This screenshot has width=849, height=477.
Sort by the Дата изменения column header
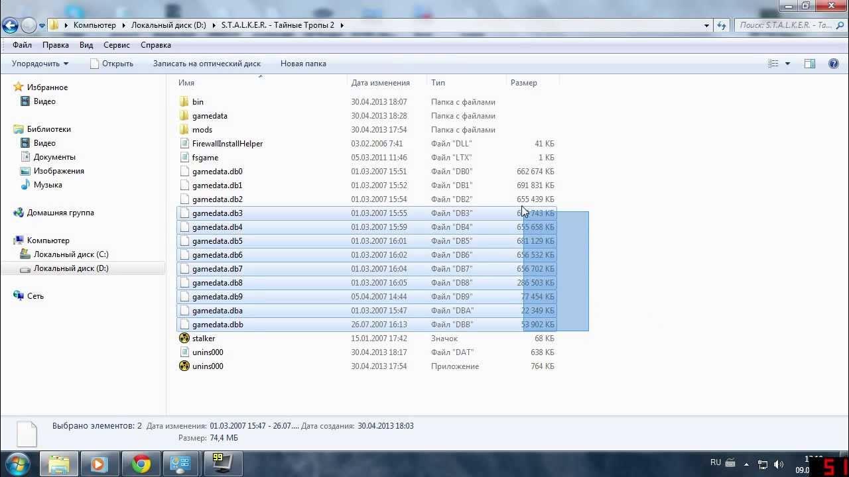point(381,83)
